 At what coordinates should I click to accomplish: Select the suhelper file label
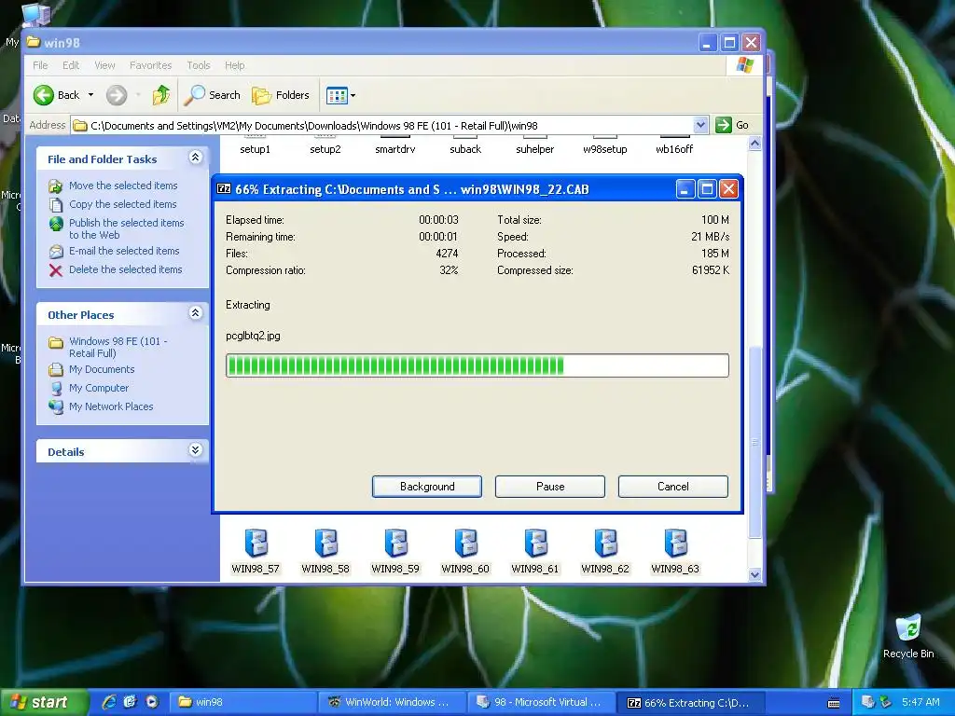(534, 149)
